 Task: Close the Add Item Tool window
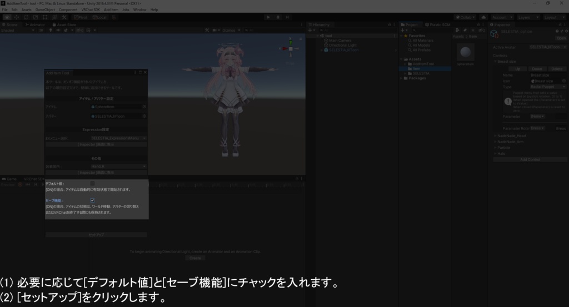click(x=145, y=73)
